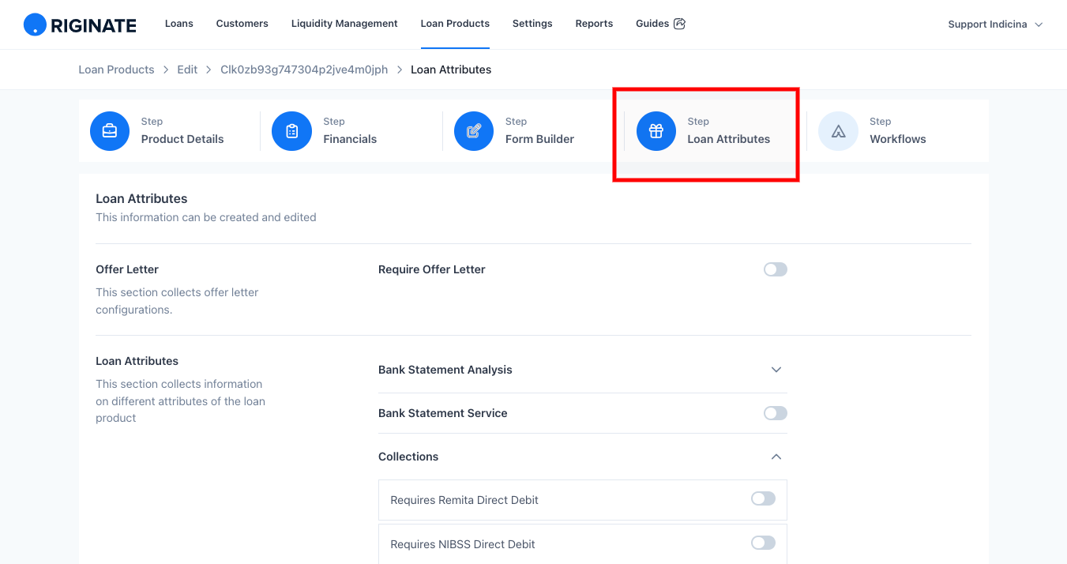Image resolution: width=1067 pixels, height=564 pixels.
Task: Open the Support Indicina account dropdown
Action: coord(995,24)
